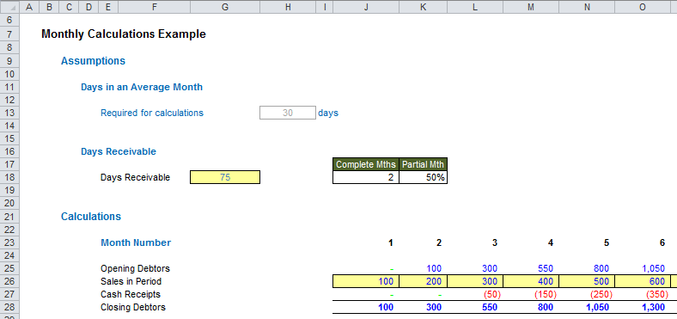Click the 'Required for calculations' label
Viewport: 677px width, 319px height.
[x=152, y=113]
